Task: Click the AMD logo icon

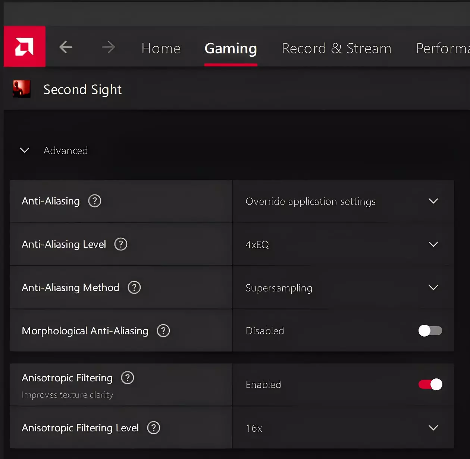Action: point(25,47)
